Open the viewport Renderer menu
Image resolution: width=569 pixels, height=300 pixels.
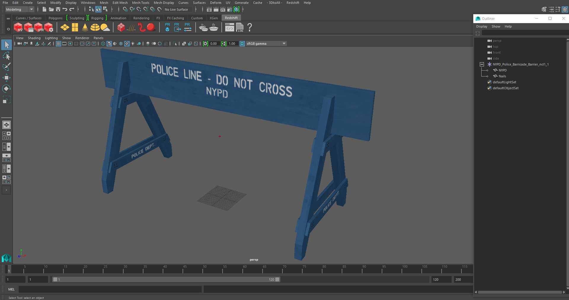(82, 38)
